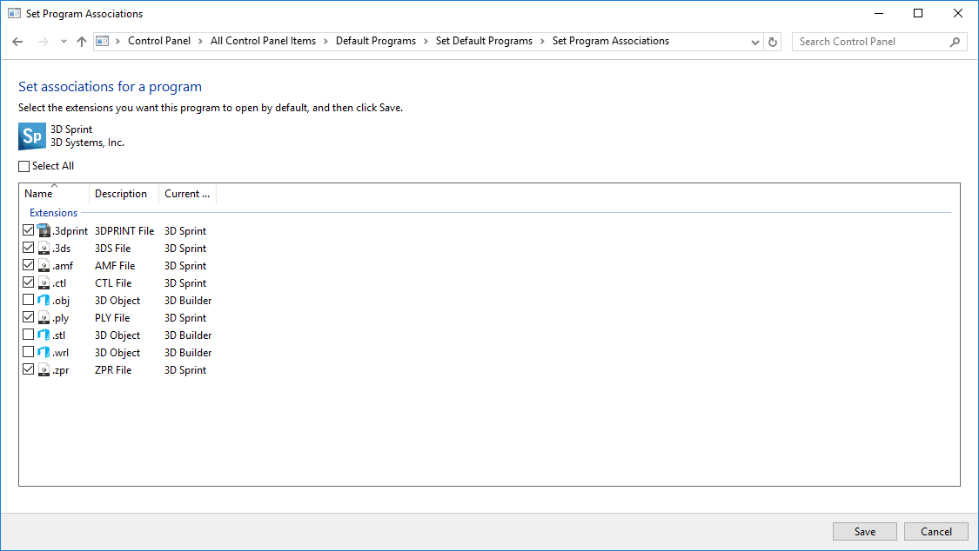Disable the .3ds checkbox
This screenshot has width=979, height=551.
tap(28, 248)
